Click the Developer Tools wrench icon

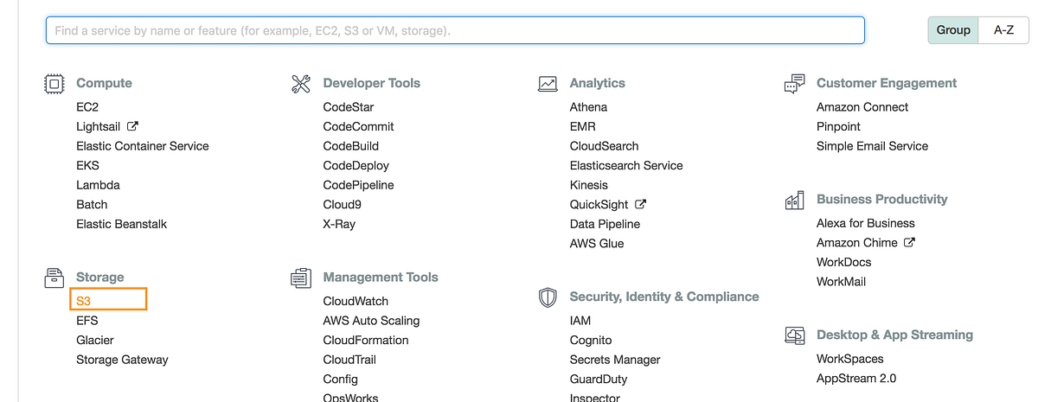(301, 84)
